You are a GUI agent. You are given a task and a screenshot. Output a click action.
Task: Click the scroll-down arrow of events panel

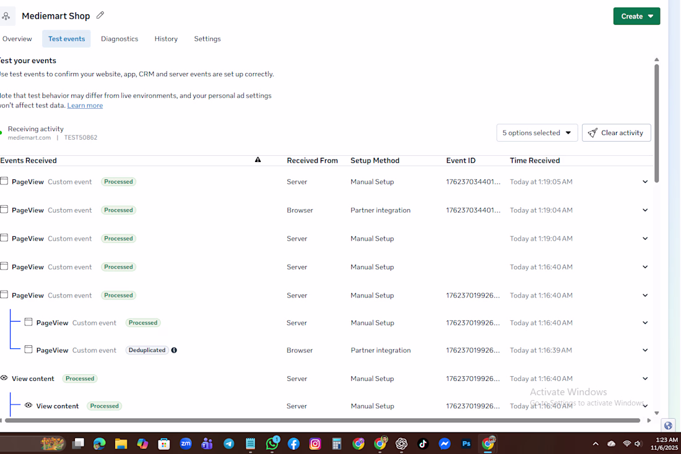[x=657, y=413]
